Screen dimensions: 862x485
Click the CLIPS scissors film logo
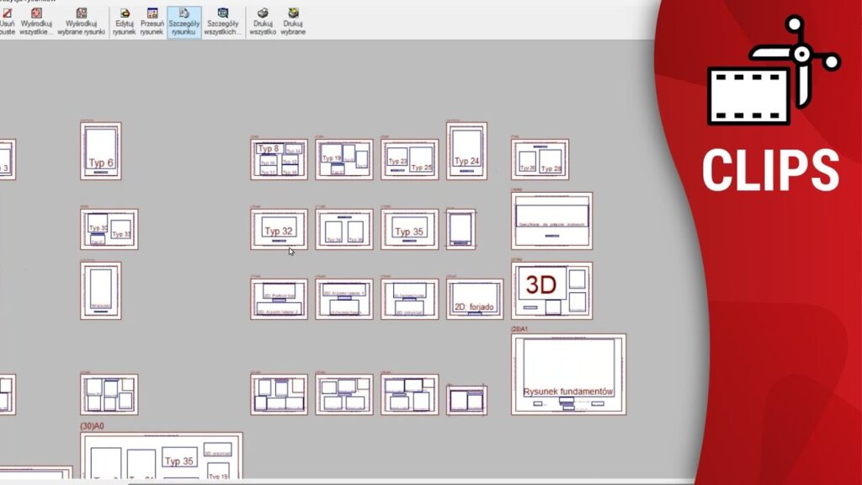tap(772, 71)
